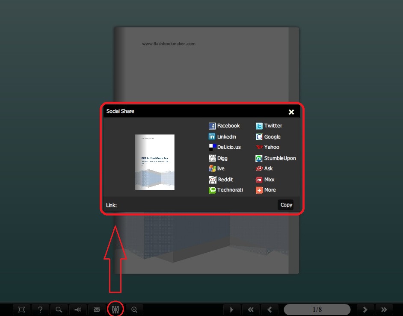403x316 pixels.
Task: Click the social share people button
Action: pos(116,310)
